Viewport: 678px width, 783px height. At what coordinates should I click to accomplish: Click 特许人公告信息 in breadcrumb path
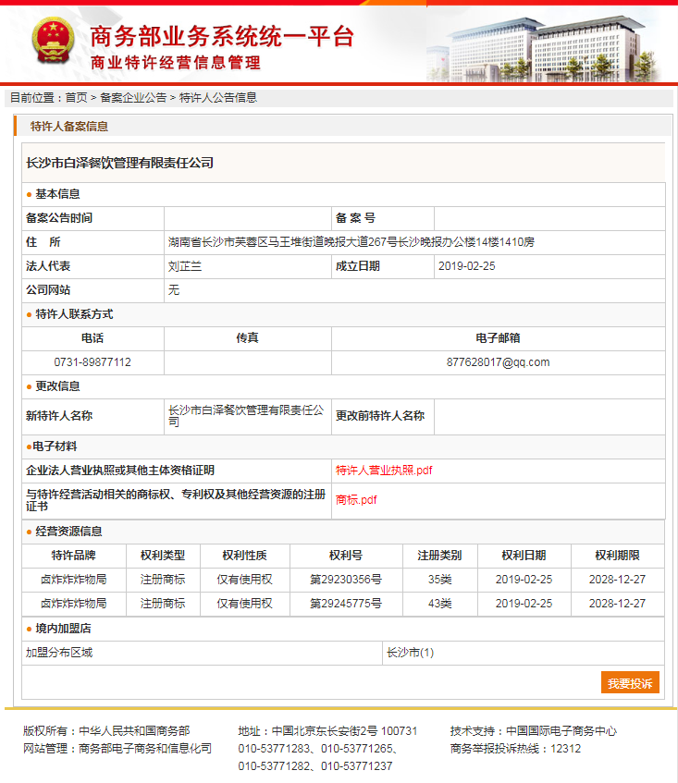(x=217, y=97)
